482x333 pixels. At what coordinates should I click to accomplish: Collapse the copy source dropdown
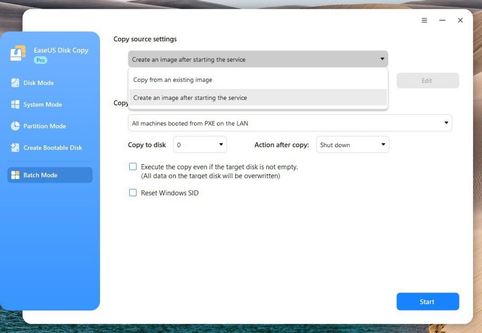click(x=258, y=59)
